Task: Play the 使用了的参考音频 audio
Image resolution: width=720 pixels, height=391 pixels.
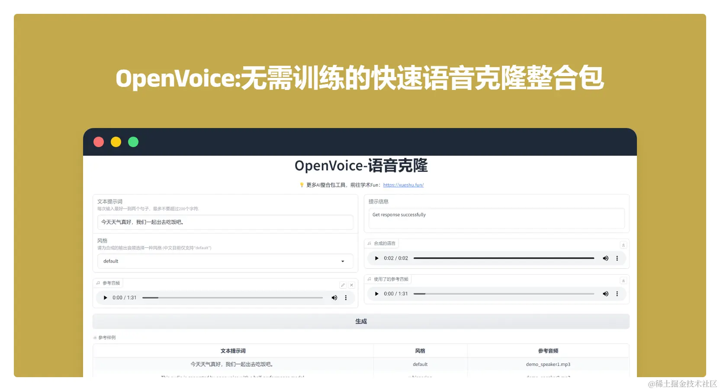Action: (376, 294)
